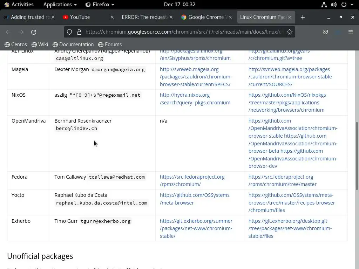
Task: Open Forums bookmark
Action: 110,44
